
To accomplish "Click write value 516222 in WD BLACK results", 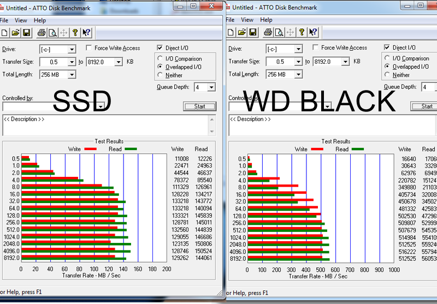I will click(x=407, y=252).
